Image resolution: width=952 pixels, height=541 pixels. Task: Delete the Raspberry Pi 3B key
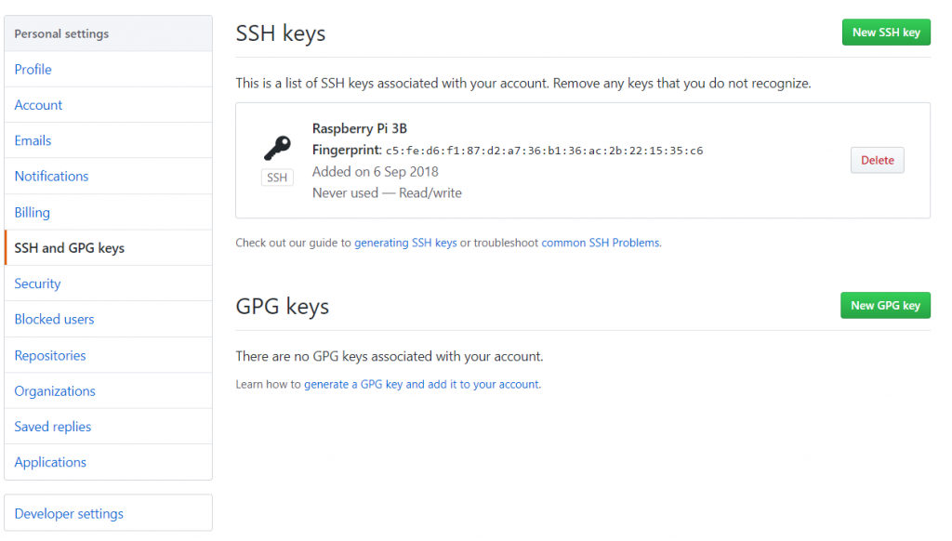(x=877, y=160)
